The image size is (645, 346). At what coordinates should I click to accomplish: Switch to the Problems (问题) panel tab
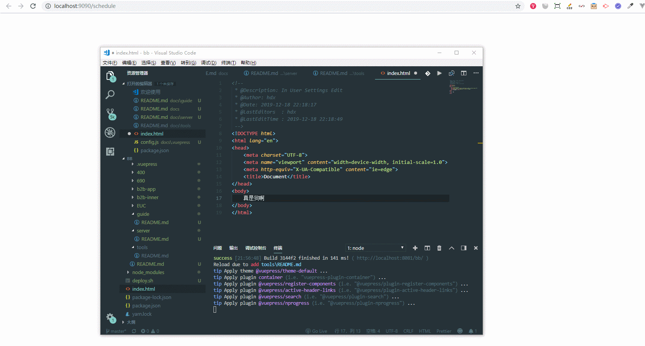point(218,248)
